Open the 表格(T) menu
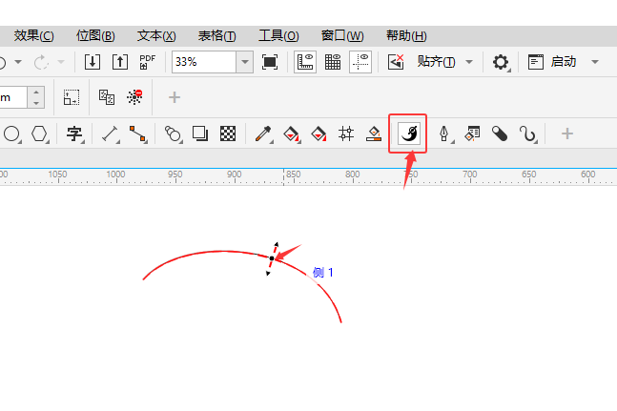Image resolution: width=617 pixels, height=411 pixels. click(x=217, y=36)
